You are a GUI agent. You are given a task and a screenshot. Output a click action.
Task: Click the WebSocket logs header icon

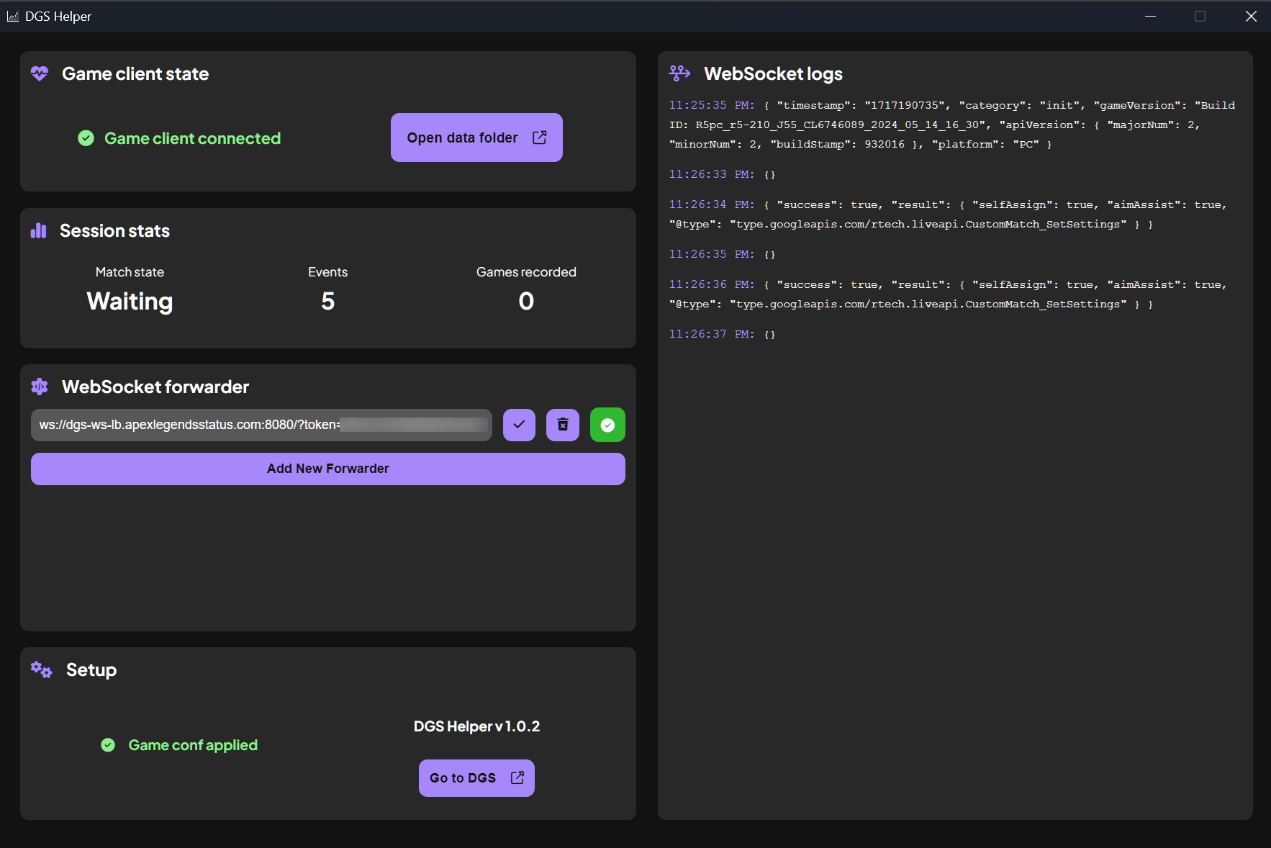click(x=679, y=73)
